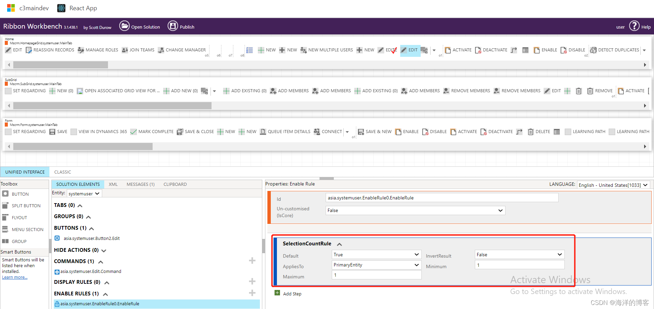Click Deactivate in Home ribbon
Screen dimensions: 654x309
491,50
